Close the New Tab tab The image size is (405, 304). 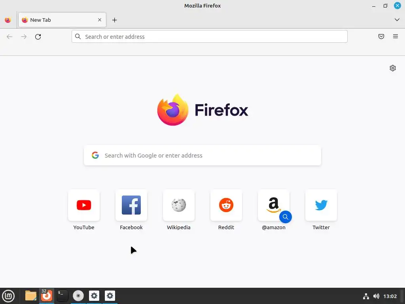100,20
